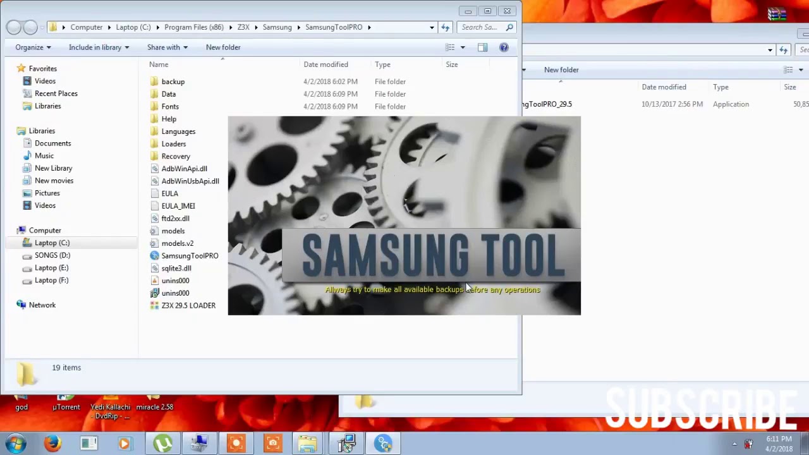This screenshot has width=809, height=455.
Task: Open the recent pages dropdown beside Forward
Action: click(x=42, y=27)
